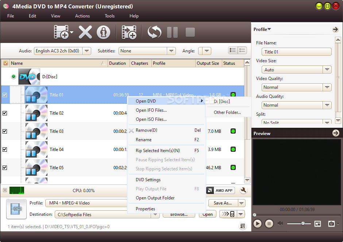
Task: Open the Add File dropdown arrow in toolbar
Action: tap(72, 32)
